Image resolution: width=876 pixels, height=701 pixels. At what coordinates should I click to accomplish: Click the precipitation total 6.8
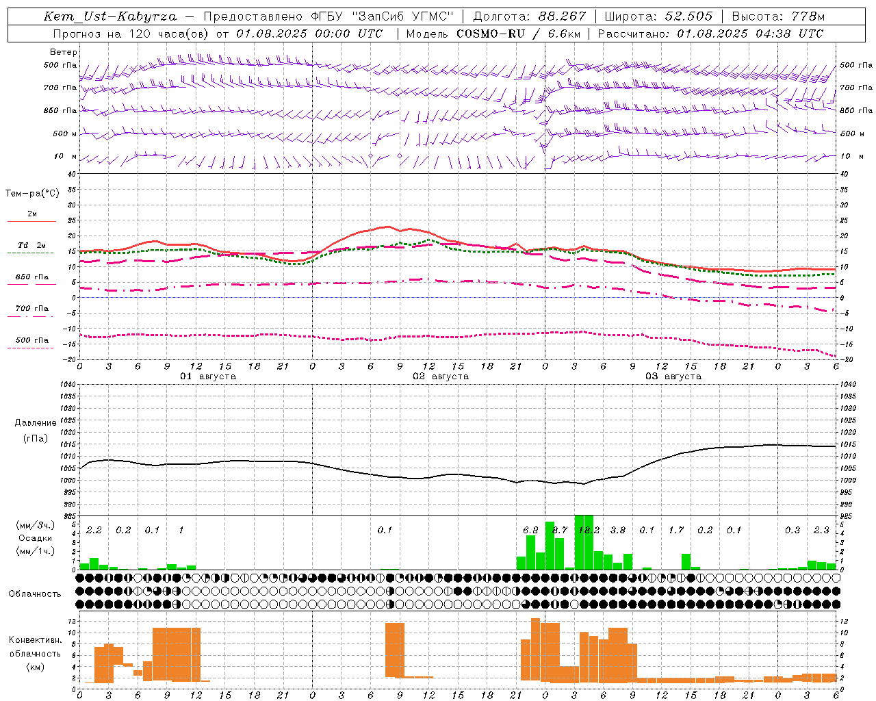530,531
